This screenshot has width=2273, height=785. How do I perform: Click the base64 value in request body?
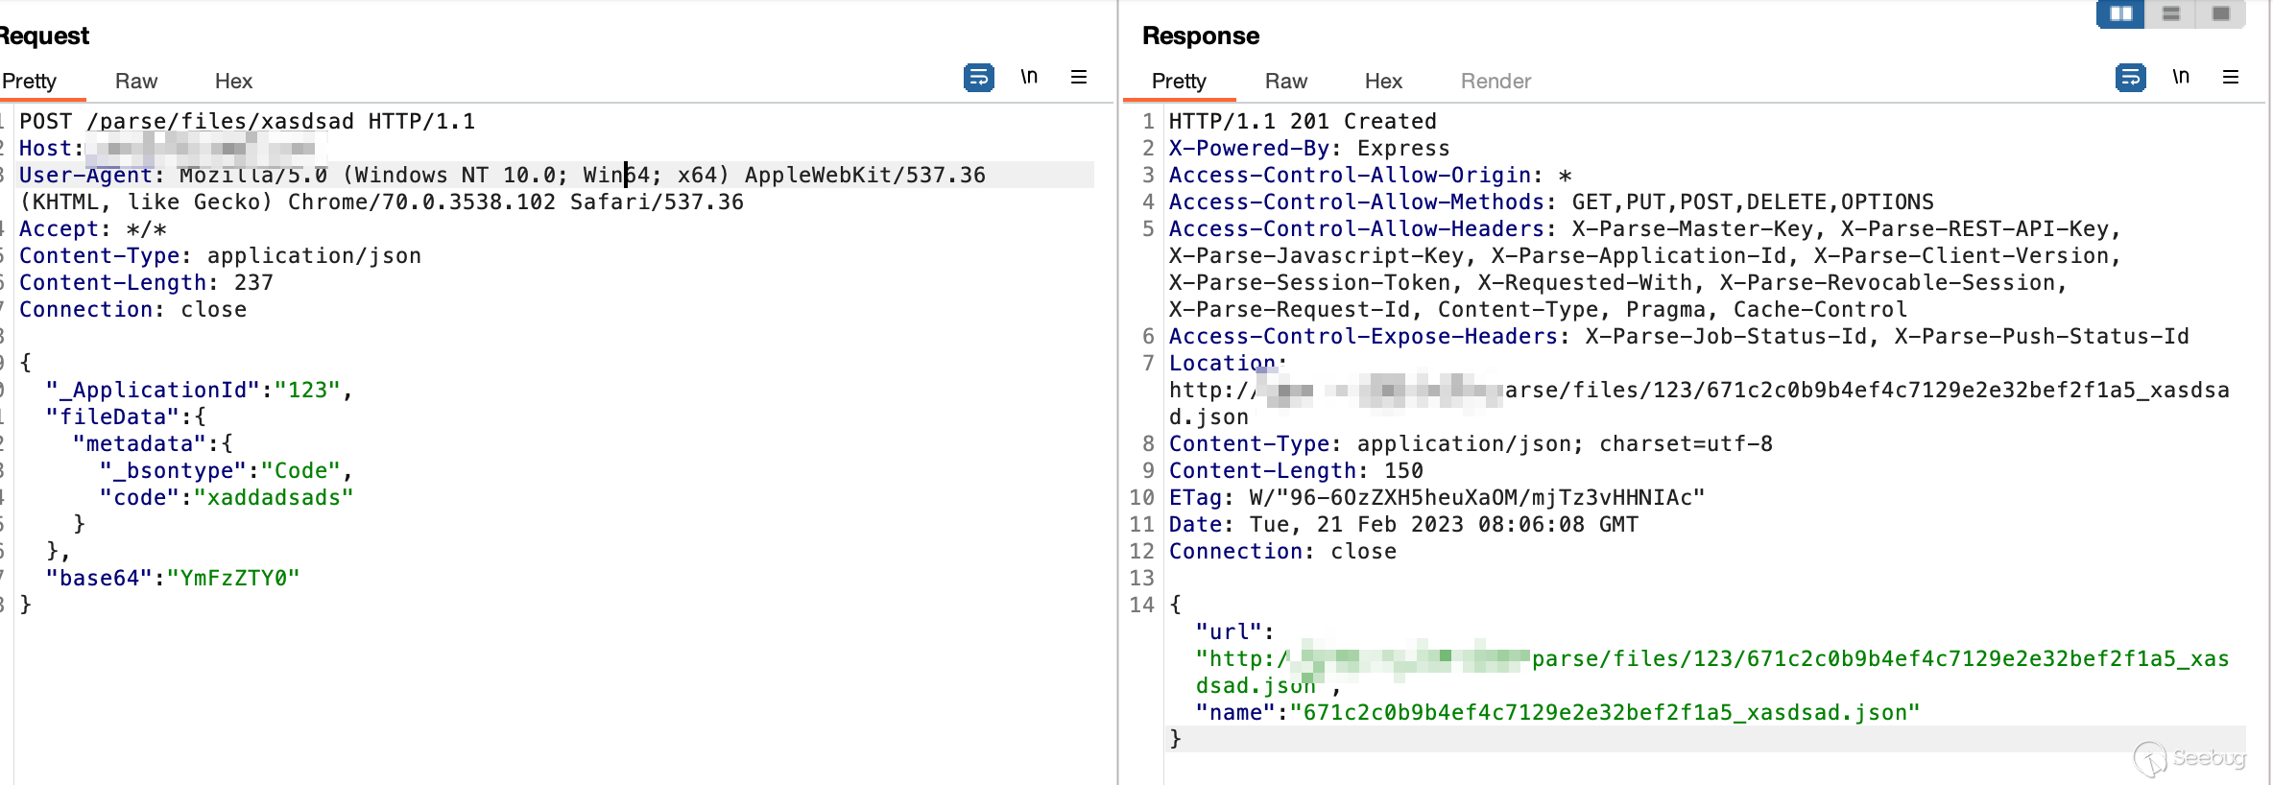[233, 579]
